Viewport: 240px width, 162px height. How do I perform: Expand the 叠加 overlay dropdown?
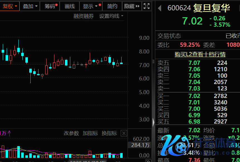(30, 6)
